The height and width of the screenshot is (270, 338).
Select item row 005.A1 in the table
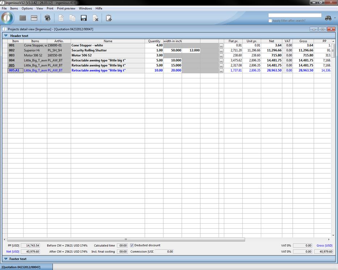(x=15, y=71)
